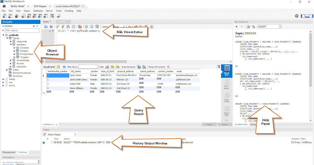Viewport: 314px width, 165px height.
Task: Click the date_of_birth column header
Action: tap(108, 71)
